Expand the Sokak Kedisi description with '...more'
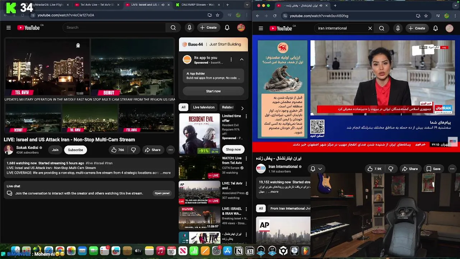This screenshot has width=460, height=259. tap(165, 173)
